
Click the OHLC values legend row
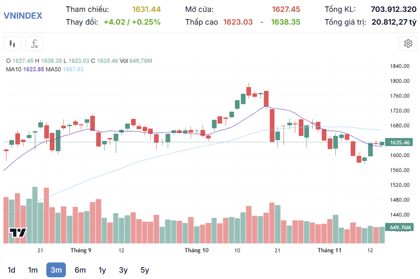[79, 61]
